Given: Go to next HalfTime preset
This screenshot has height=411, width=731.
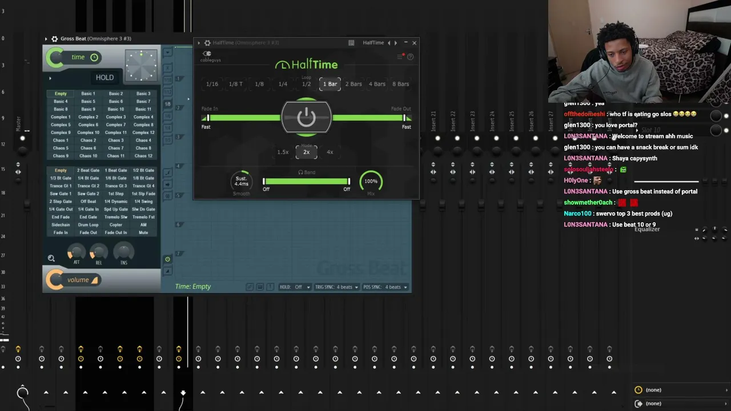Looking at the screenshot, I should 395,43.
